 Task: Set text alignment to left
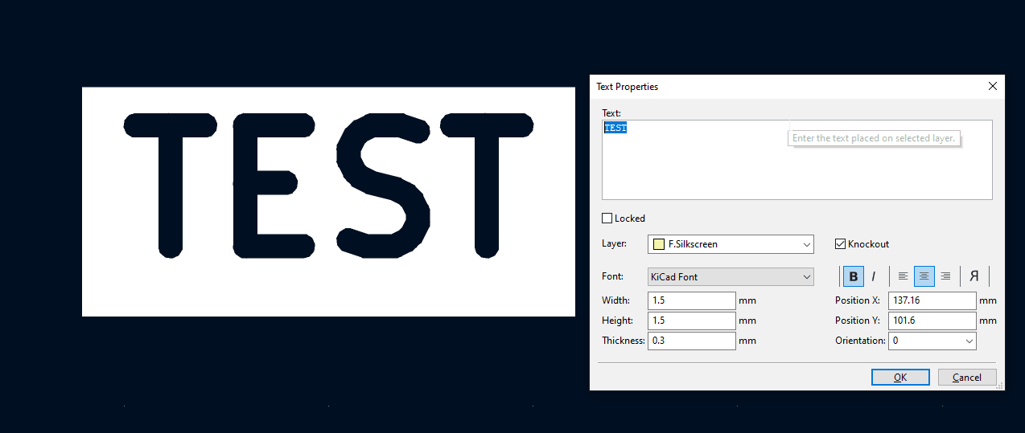point(903,276)
